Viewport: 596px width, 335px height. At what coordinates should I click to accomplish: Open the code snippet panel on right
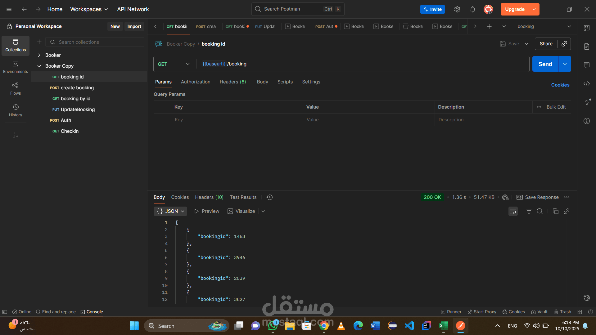click(x=587, y=84)
